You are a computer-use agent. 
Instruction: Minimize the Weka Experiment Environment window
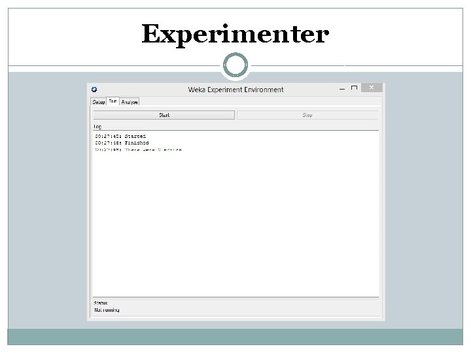click(x=342, y=89)
